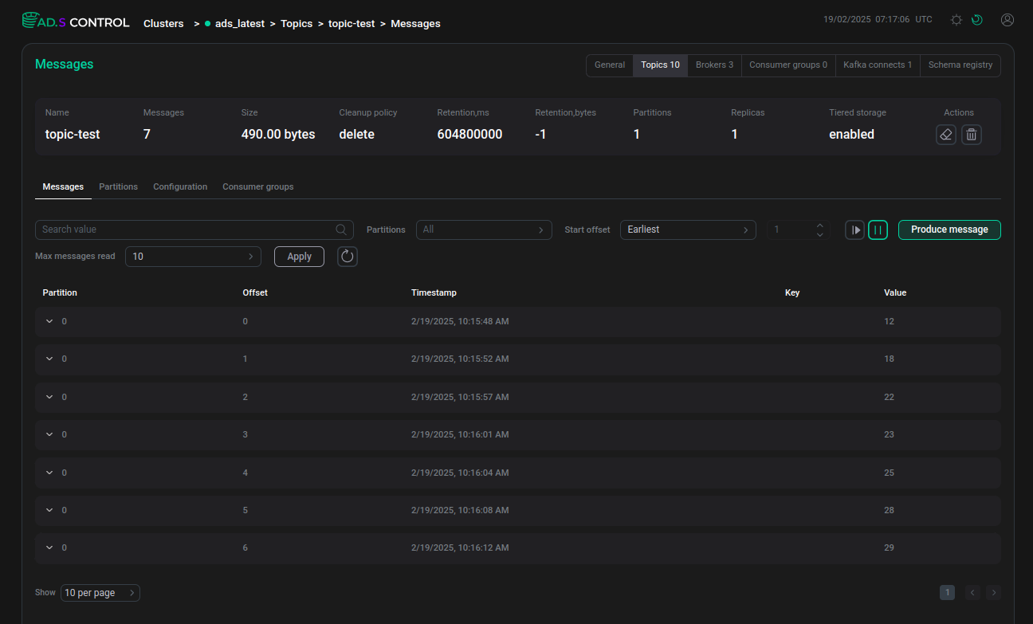The width and height of the screenshot is (1033, 624).
Task: Click the delete topic trash icon
Action: pyautogui.click(x=971, y=135)
